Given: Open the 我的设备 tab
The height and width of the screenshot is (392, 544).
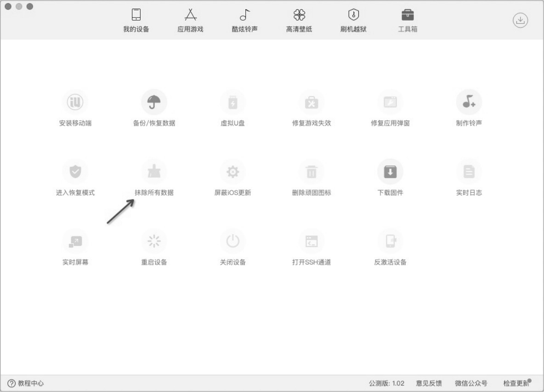Looking at the screenshot, I should (x=136, y=21).
